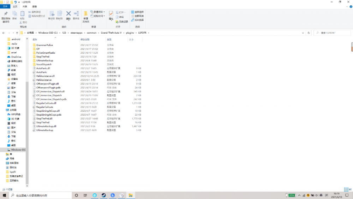Viewport: 353px width, 199px height.
Task: Sort by the Size (大小) column header
Action: coord(135,40)
